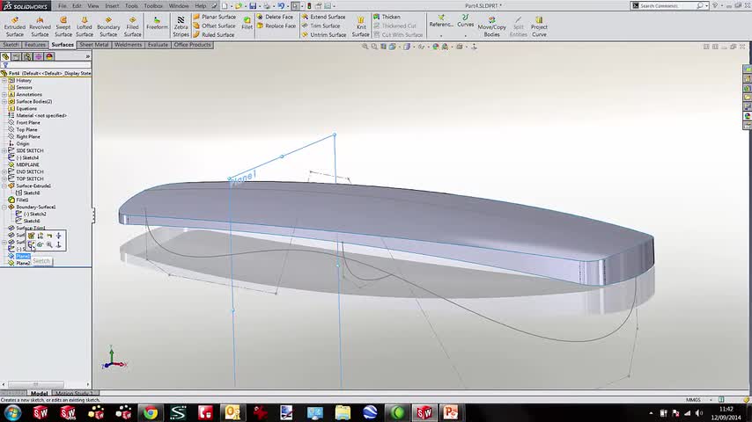Activate the Boundary Surface tool
Viewport: 752px width, 422px height.
click(108, 25)
